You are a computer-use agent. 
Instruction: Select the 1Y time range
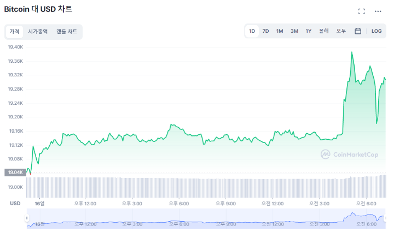coord(309,31)
